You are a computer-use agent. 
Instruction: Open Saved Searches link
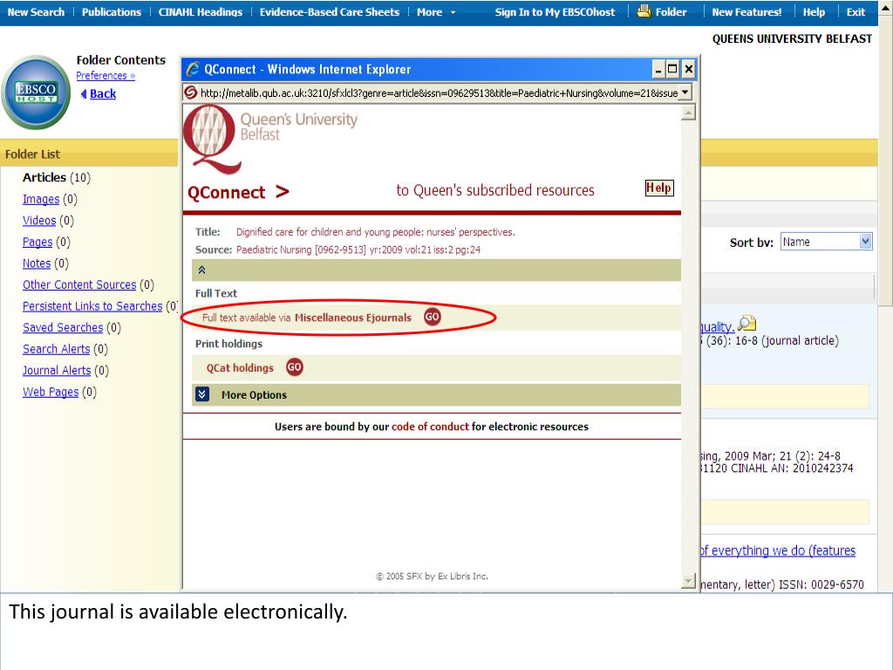(63, 328)
